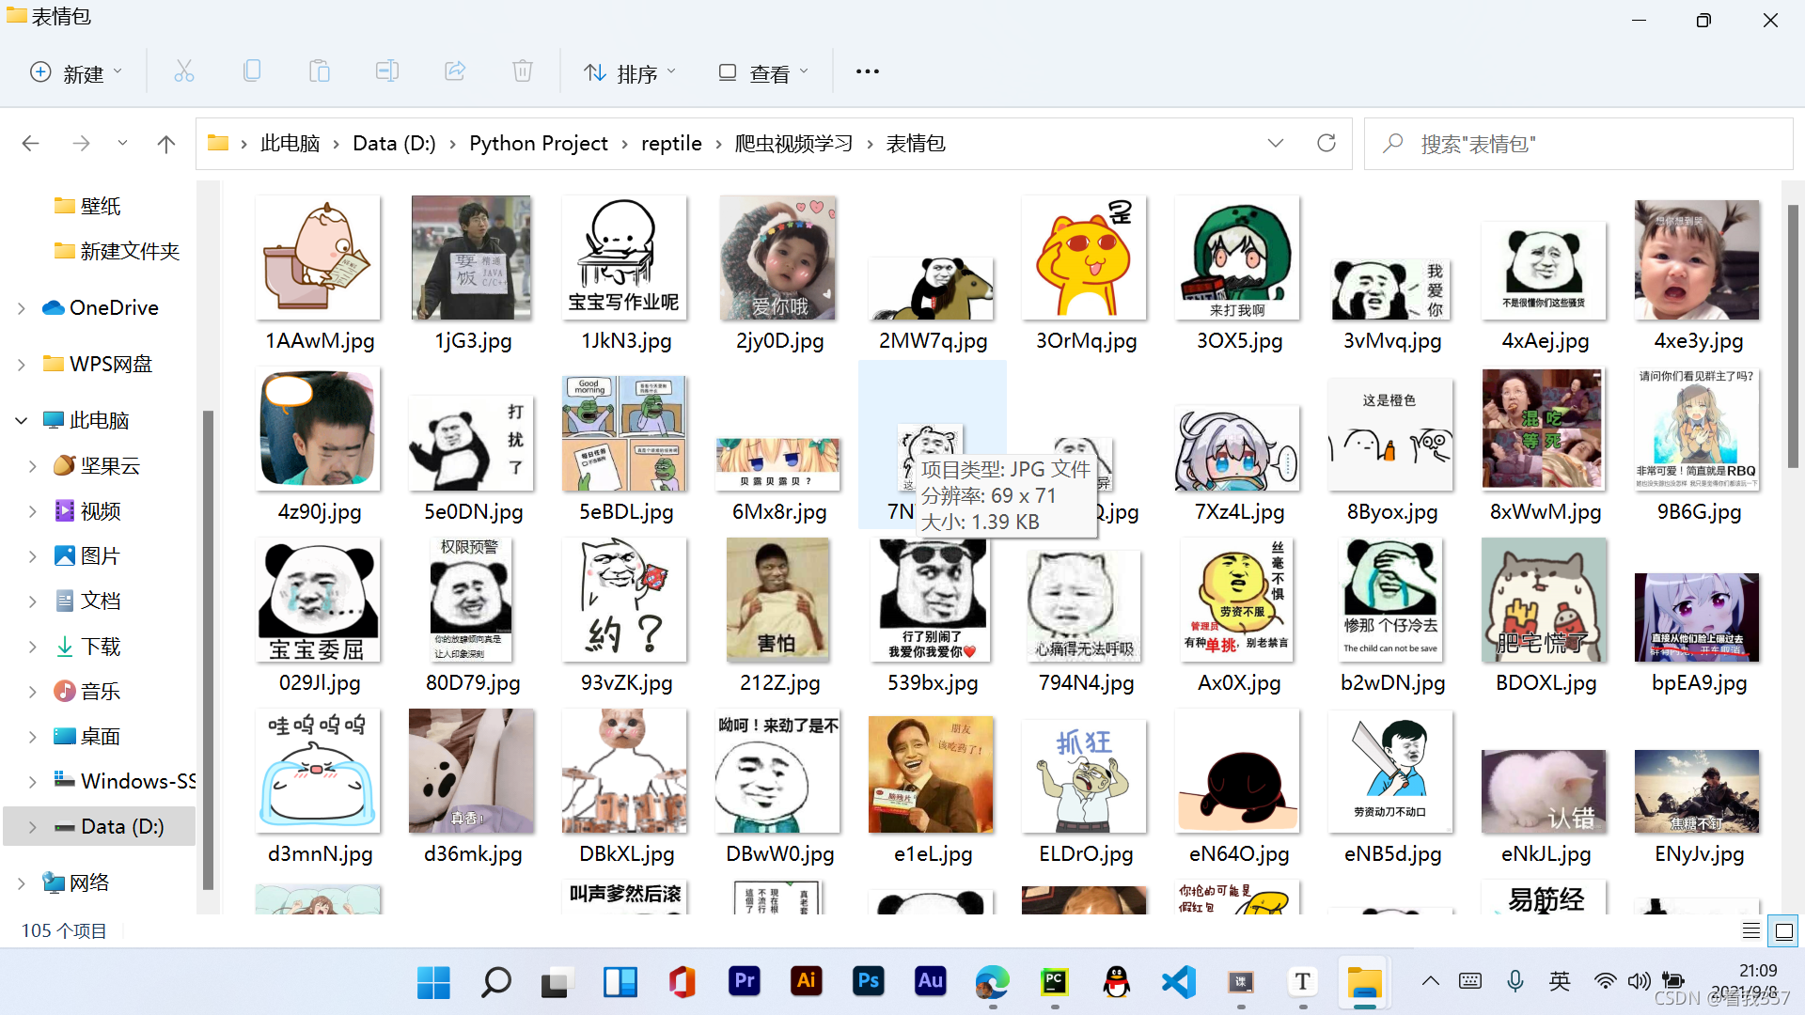Switch to large thumbnails view
1805x1015 pixels.
coord(1783,930)
